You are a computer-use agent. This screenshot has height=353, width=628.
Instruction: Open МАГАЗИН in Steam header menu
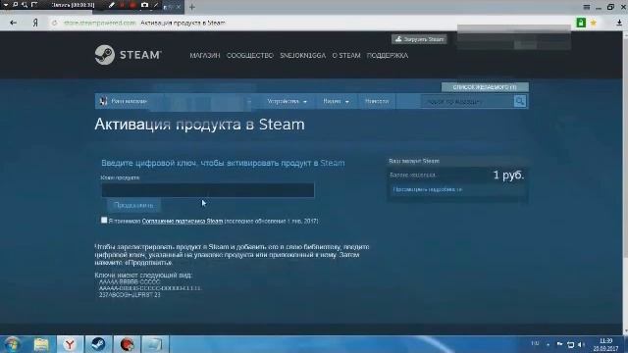click(x=205, y=55)
